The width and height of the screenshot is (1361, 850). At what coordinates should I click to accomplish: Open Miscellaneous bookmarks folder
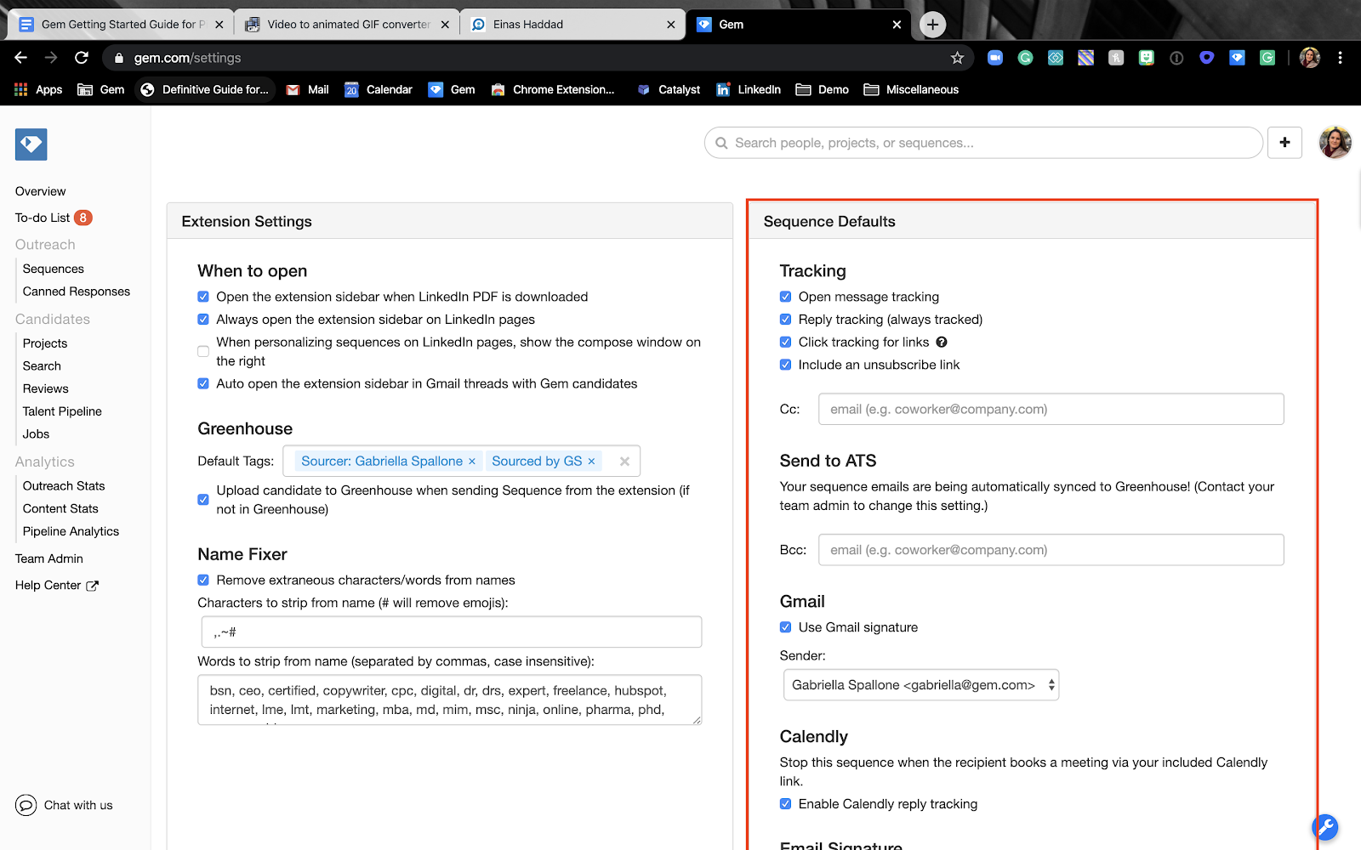click(911, 89)
